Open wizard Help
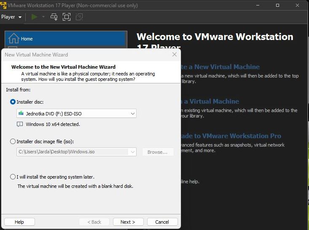 click(x=19, y=222)
